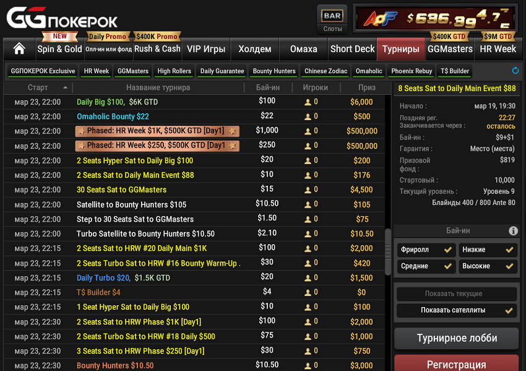Go to the home lobby icon
526x371 pixels.
pos(19,49)
